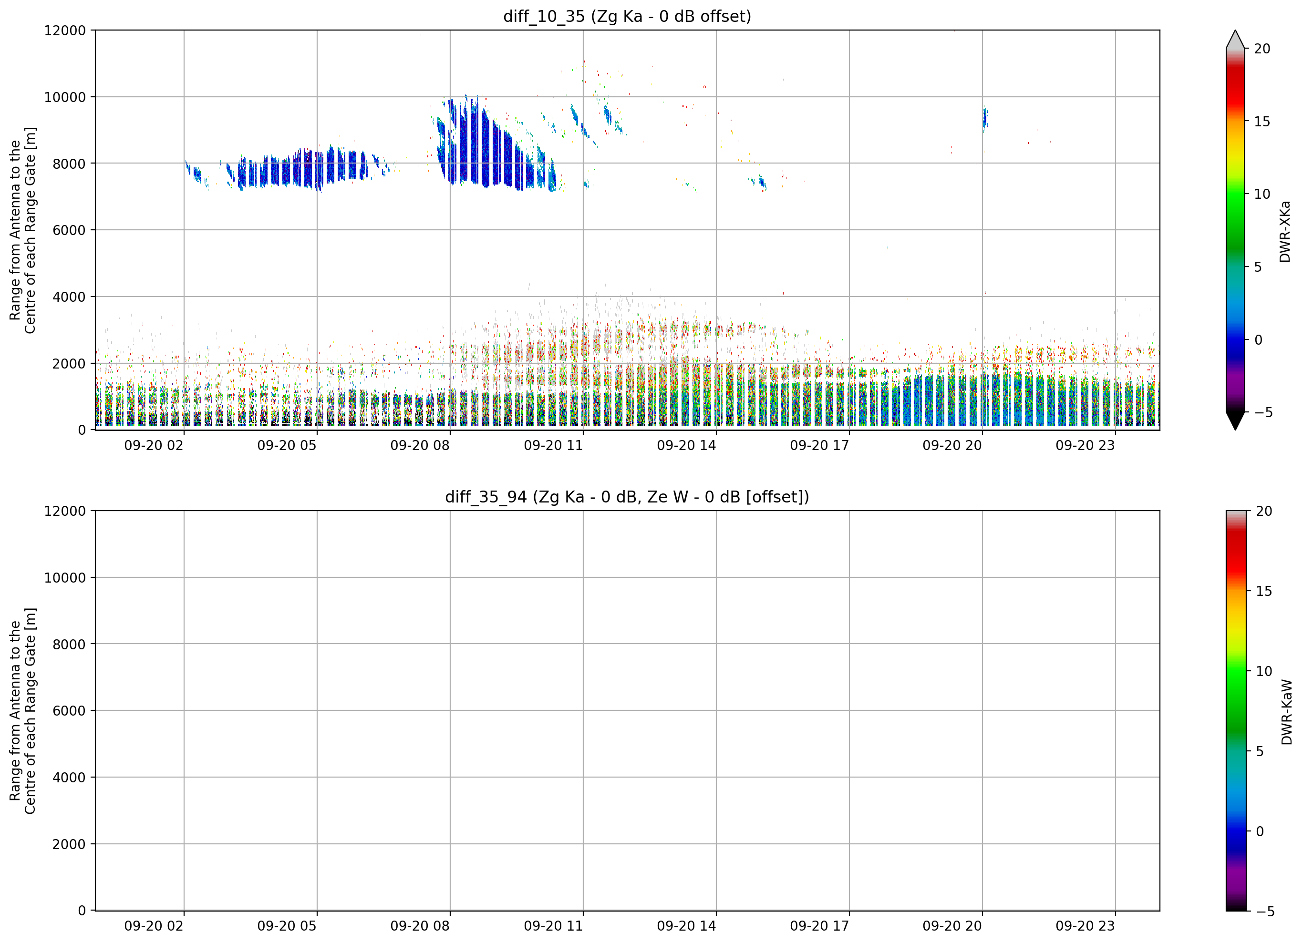Select "09-20 23" tick under diff_35_94 plot

click(x=1085, y=926)
